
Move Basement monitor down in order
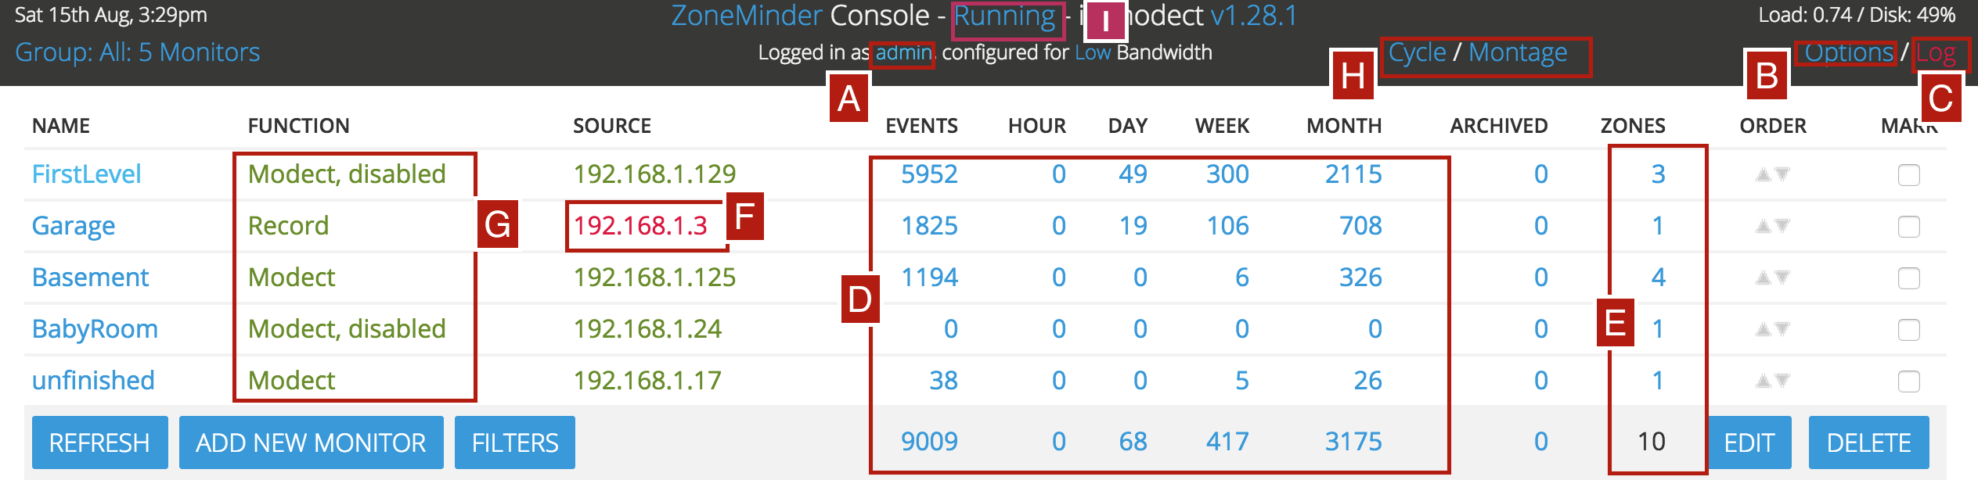pyautogui.click(x=1782, y=278)
